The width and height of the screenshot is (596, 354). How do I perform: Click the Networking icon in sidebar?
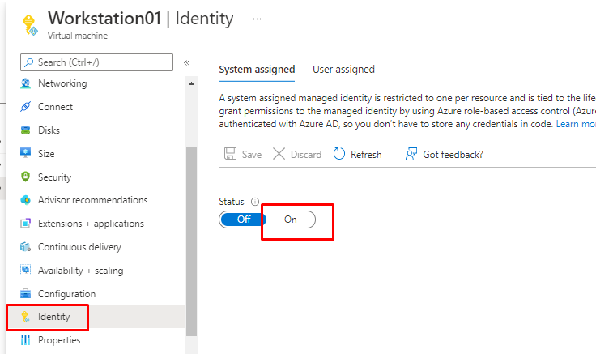[x=25, y=83]
